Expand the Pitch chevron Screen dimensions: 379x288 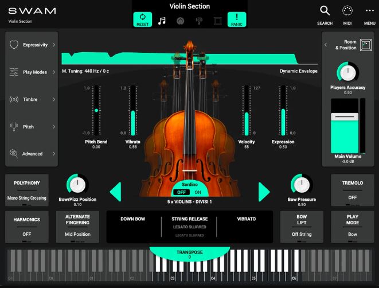point(54,126)
